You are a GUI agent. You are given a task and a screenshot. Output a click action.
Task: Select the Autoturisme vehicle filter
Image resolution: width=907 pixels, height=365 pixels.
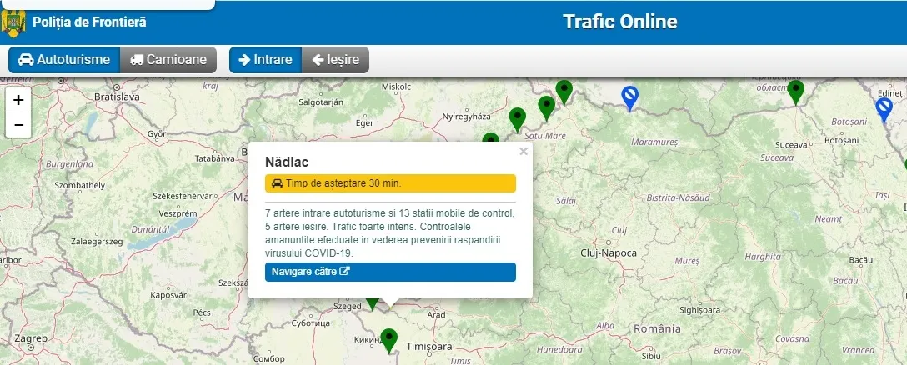(x=64, y=59)
